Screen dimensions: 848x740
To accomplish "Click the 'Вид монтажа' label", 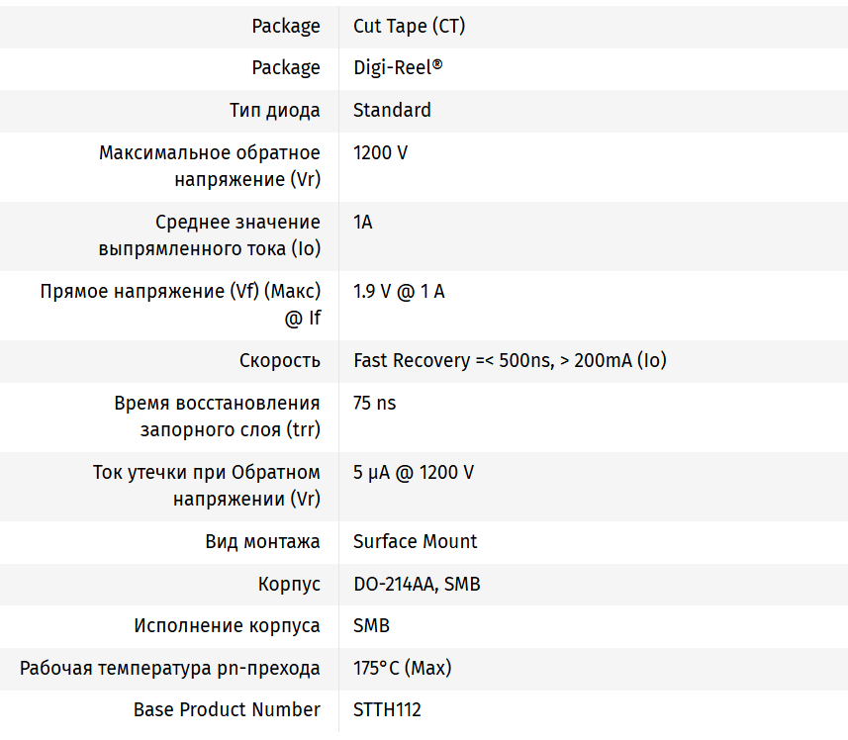I will point(262,542).
